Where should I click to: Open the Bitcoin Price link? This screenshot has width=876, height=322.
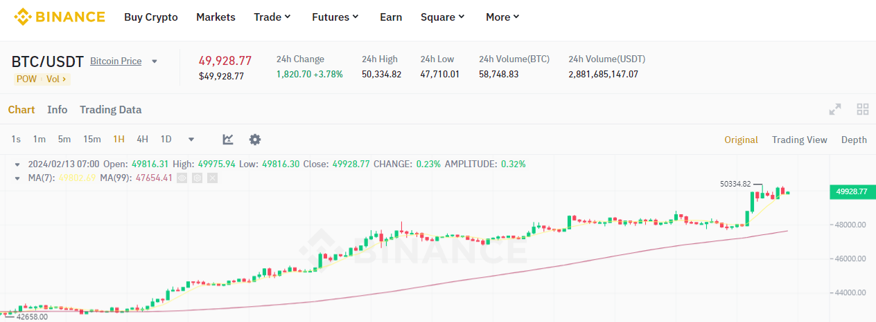point(116,61)
